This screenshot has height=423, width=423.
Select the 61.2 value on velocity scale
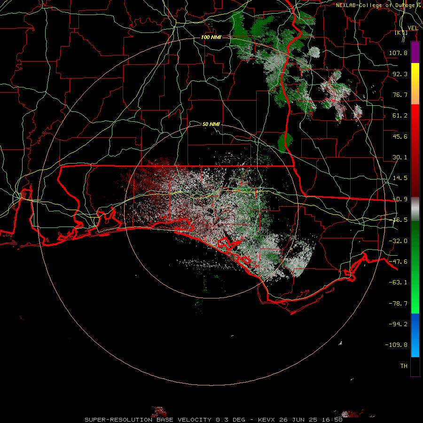point(400,116)
